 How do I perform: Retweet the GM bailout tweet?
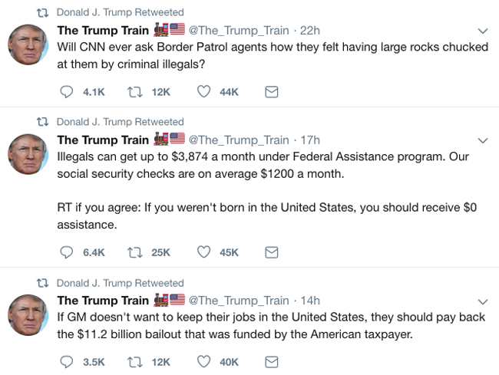coord(134,362)
